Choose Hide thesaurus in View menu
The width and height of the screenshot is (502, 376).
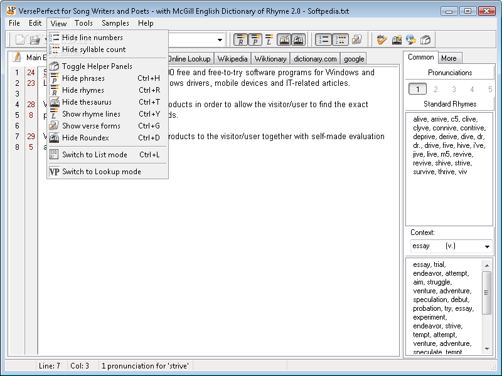pos(107,102)
